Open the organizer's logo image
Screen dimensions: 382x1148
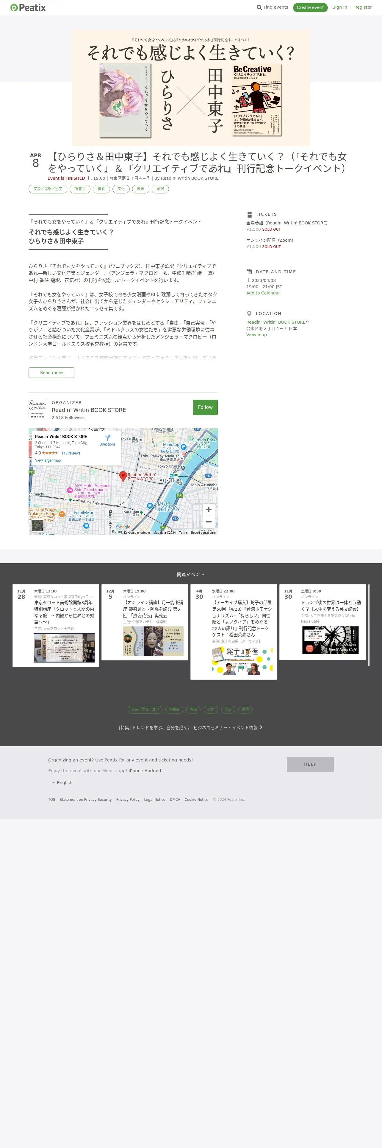(38, 409)
